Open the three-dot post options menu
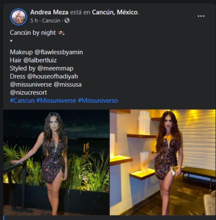 click(201, 16)
